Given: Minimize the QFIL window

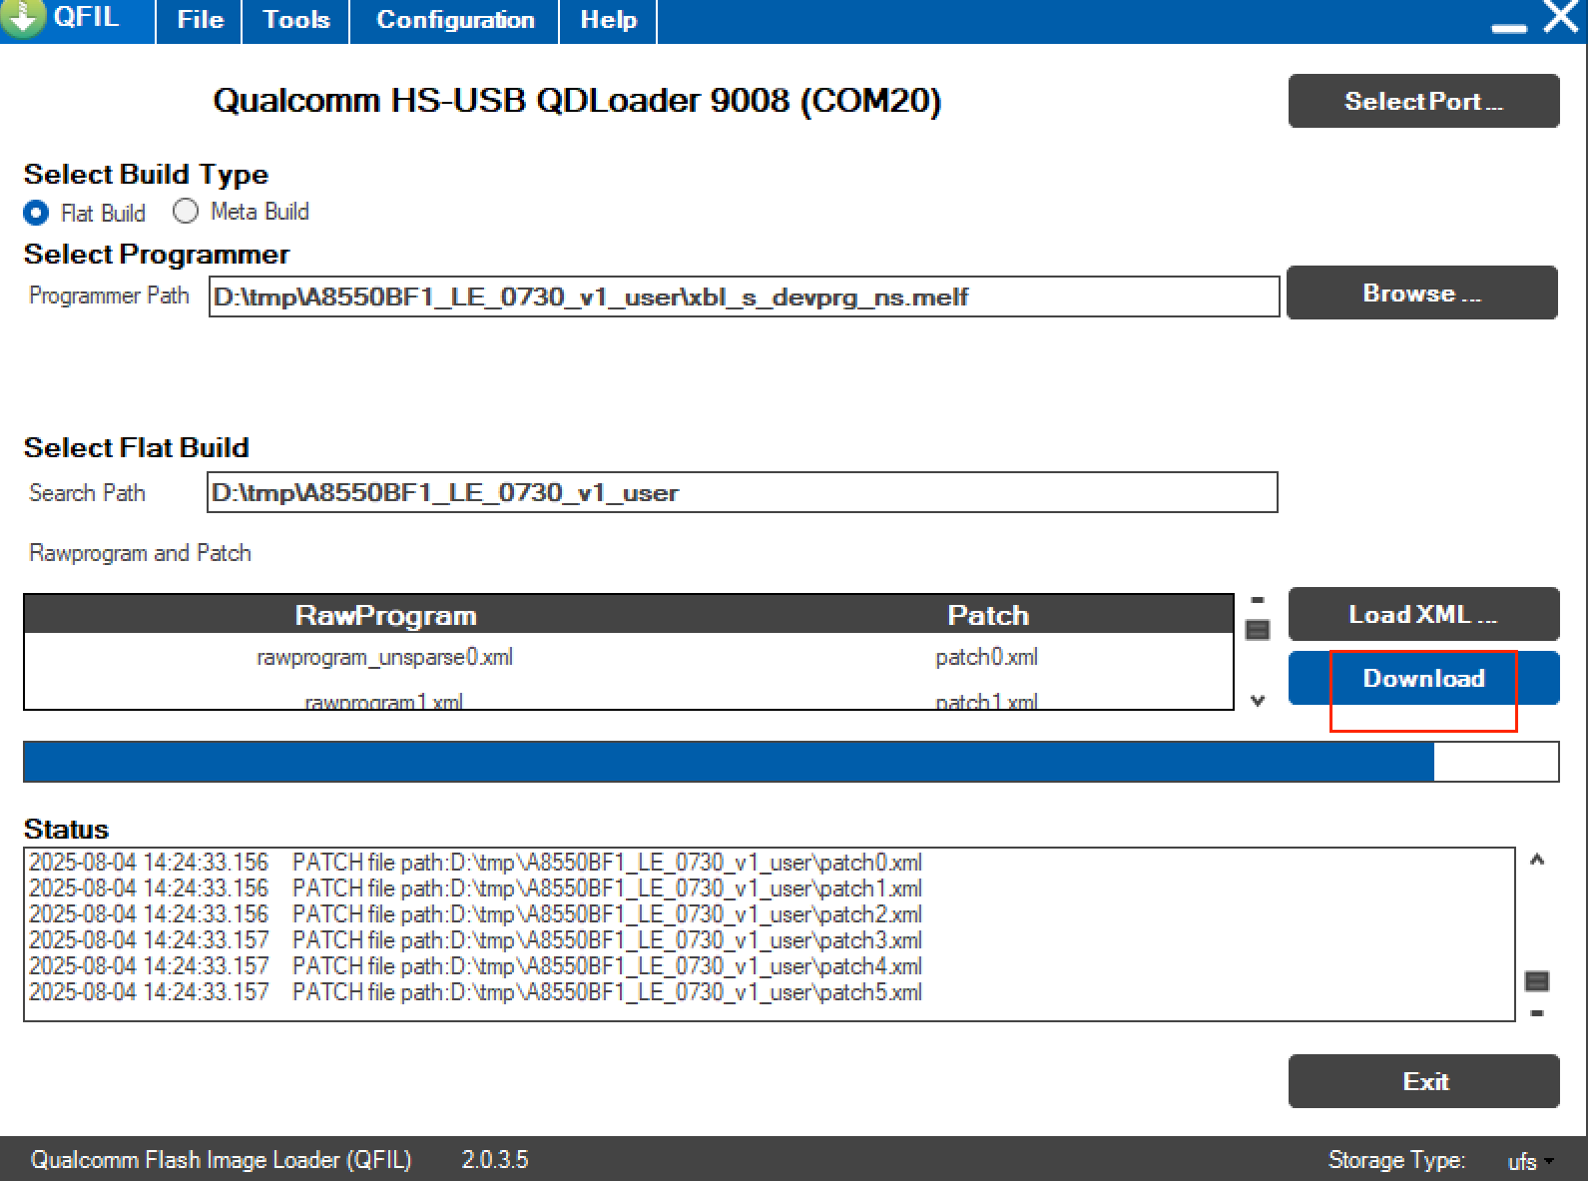Looking at the screenshot, I should click(x=1509, y=28).
